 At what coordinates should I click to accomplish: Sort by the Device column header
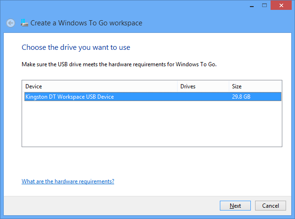tap(100, 86)
